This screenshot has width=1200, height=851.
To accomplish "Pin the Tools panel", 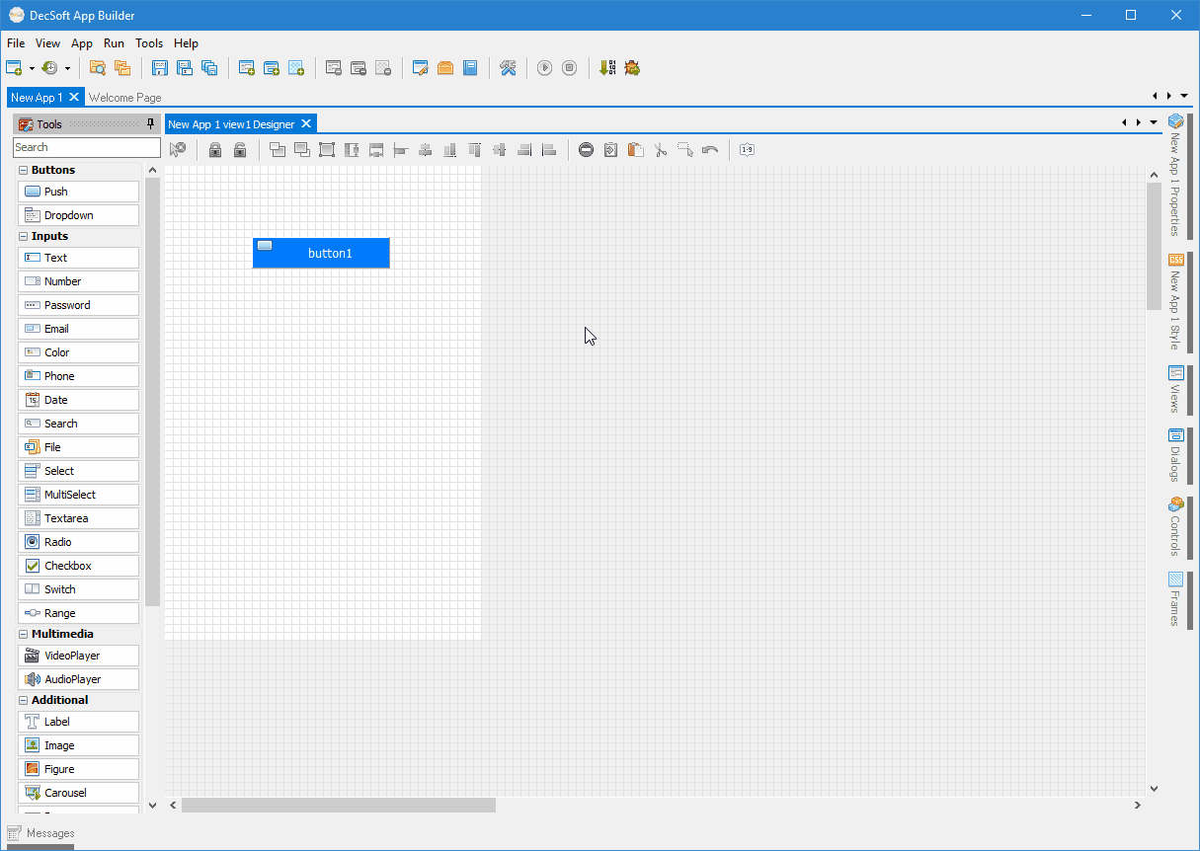I will click(x=150, y=124).
